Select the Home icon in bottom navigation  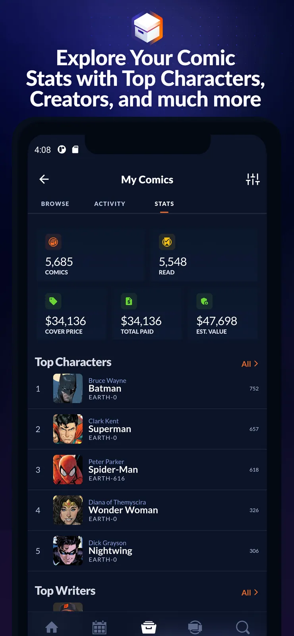tap(52, 627)
